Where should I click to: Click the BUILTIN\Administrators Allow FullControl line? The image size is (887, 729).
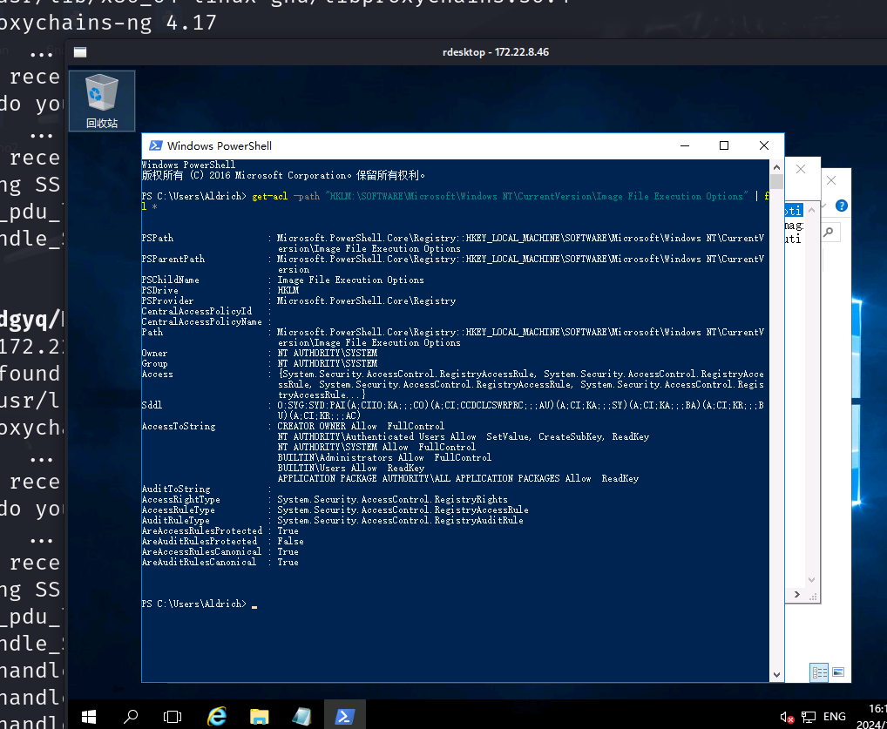(x=384, y=457)
